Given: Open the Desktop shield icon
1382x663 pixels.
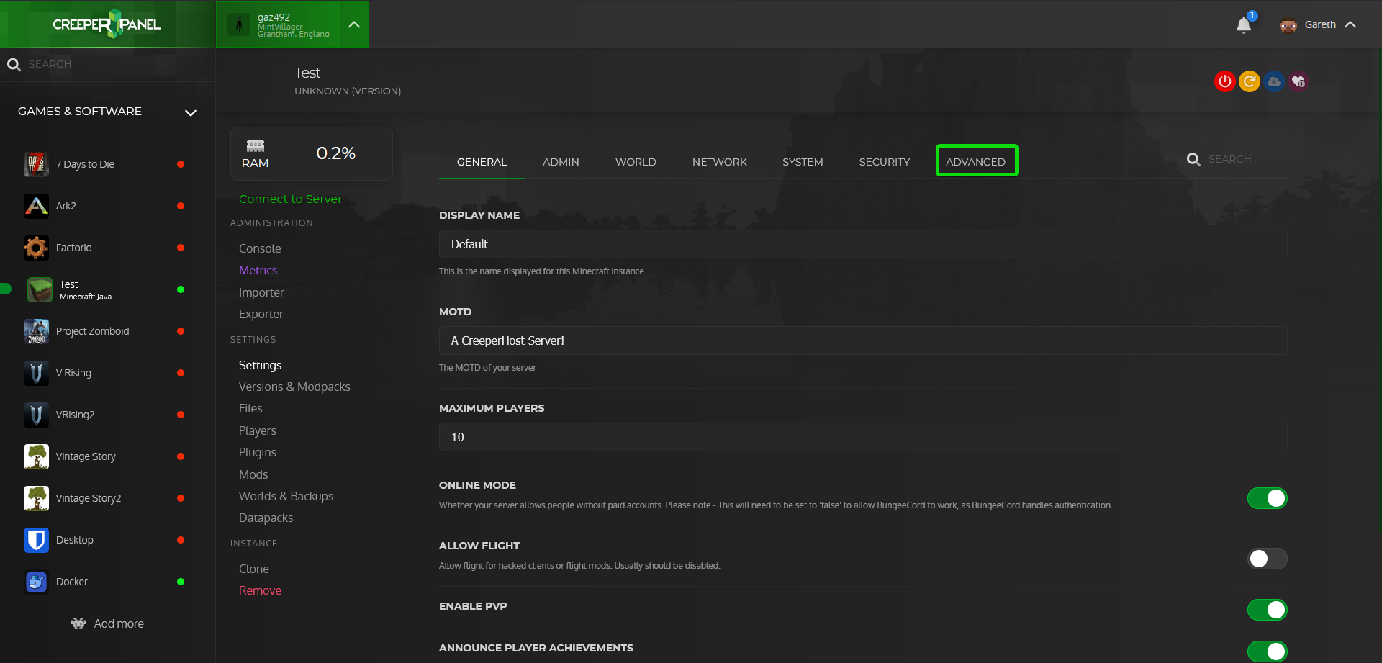Looking at the screenshot, I should tap(36, 540).
